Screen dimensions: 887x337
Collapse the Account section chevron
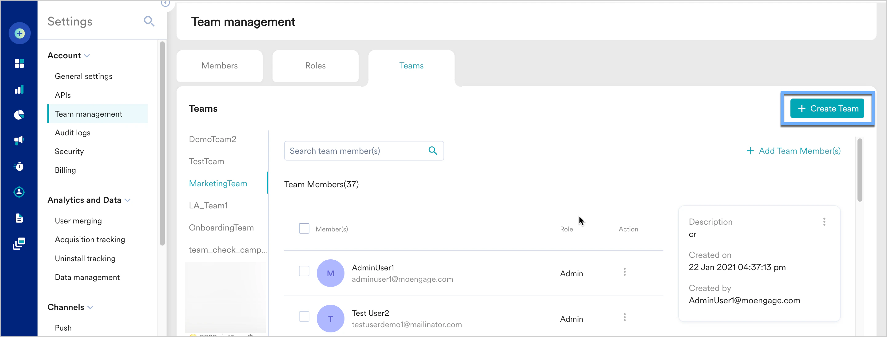click(x=87, y=56)
